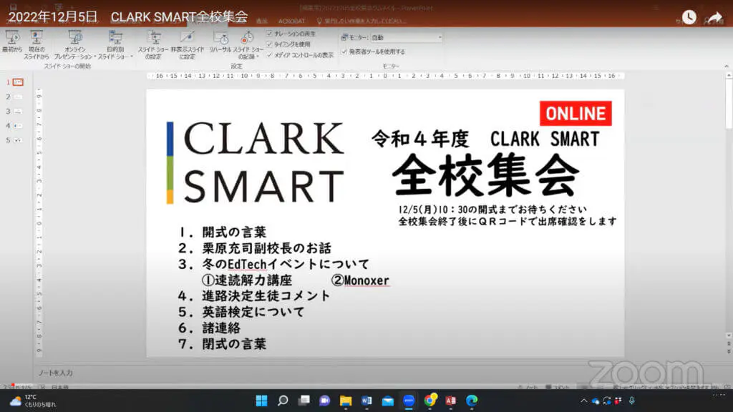
Task: Open Word from taskbar
Action: (x=366, y=401)
